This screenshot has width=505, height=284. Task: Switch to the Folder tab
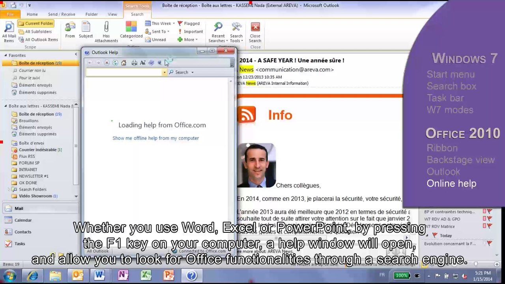[x=92, y=14]
